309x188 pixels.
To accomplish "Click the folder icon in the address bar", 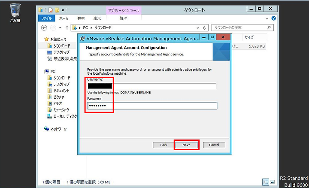I will coord(75,27).
